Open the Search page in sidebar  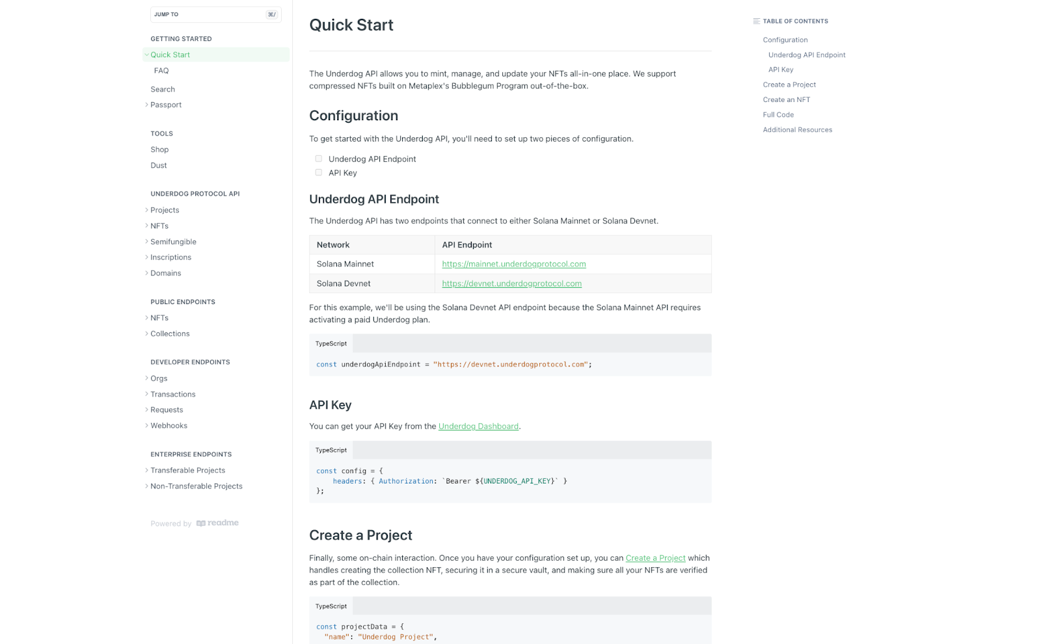pos(163,89)
